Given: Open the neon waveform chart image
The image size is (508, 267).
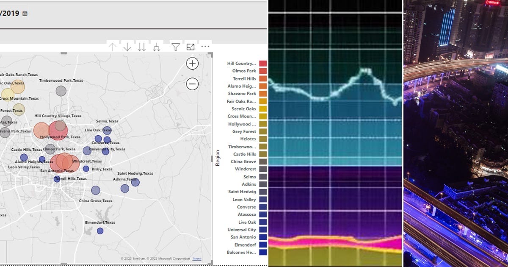Looking at the screenshot, I should (x=335, y=133).
